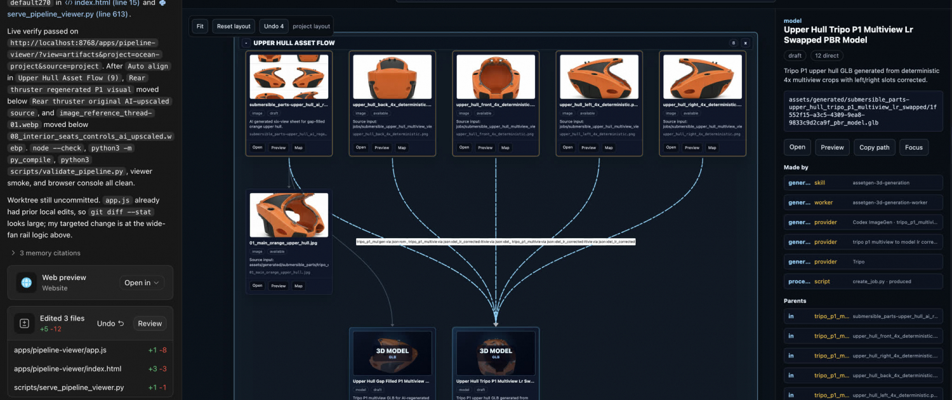Select the script create_job.py produced row
Viewport: 952px width, 400px height.
pyautogui.click(x=863, y=281)
